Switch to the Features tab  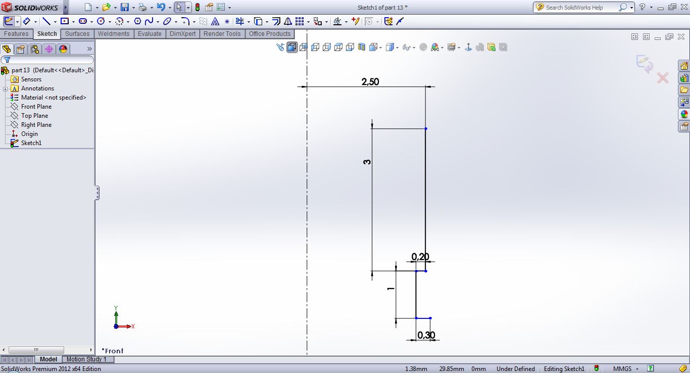click(16, 34)
